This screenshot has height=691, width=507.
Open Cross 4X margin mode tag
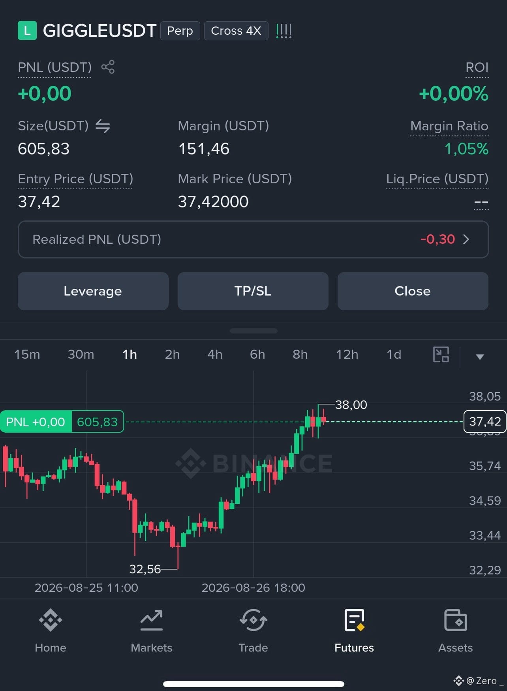[x=236, y=31]
